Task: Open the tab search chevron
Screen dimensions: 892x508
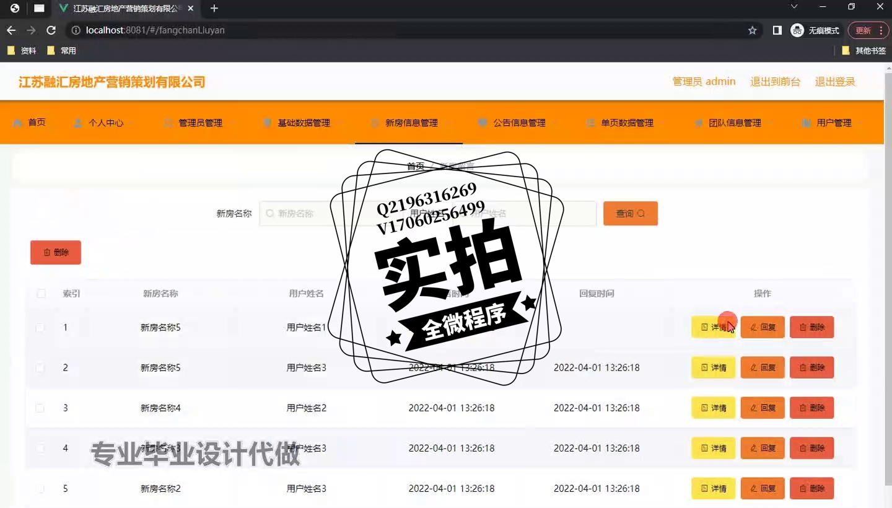Action: (794, 7)
